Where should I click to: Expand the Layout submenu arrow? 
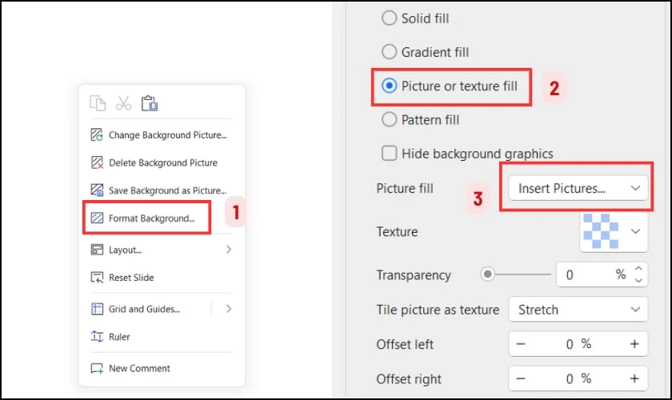tap(229, 250)
